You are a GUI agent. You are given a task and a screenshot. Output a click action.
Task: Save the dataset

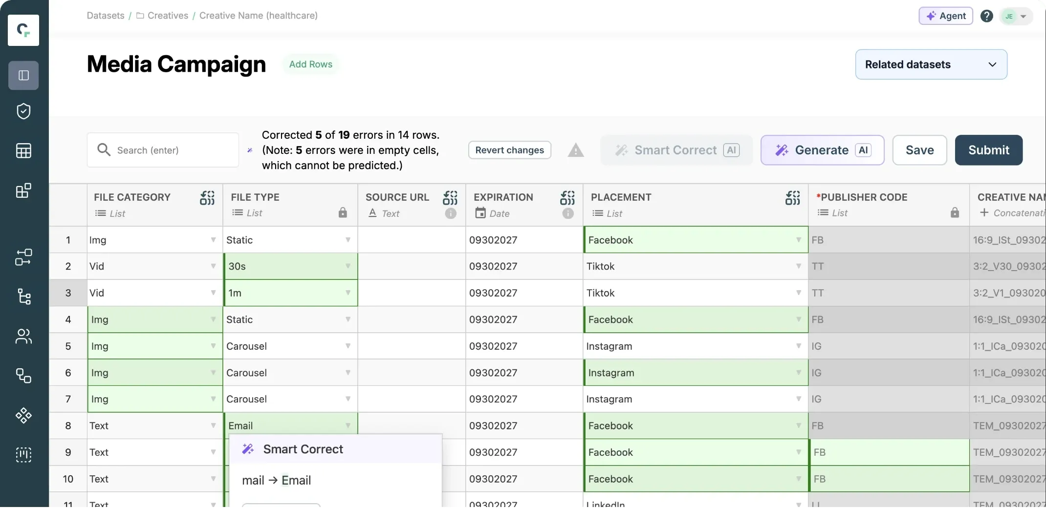coord(919,150)
